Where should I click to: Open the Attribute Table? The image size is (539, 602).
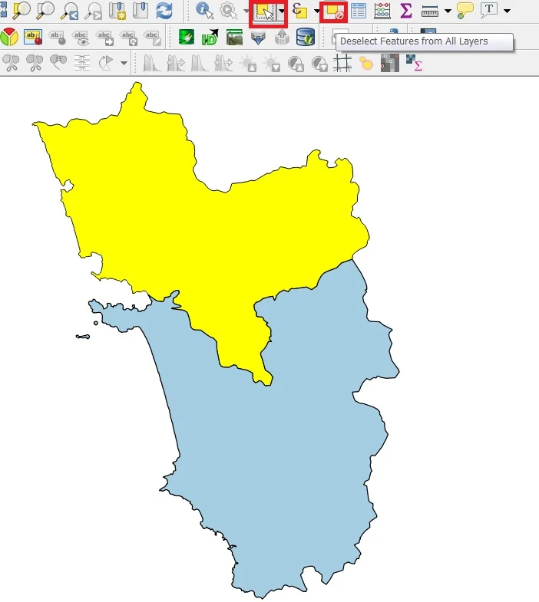point(359,11)
